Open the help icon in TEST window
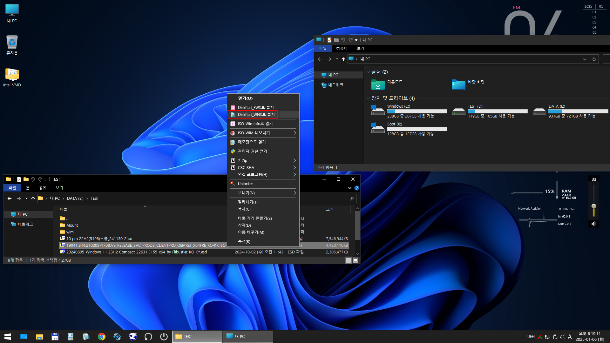This screenshot has height=343, width=610. pos(357,188)
